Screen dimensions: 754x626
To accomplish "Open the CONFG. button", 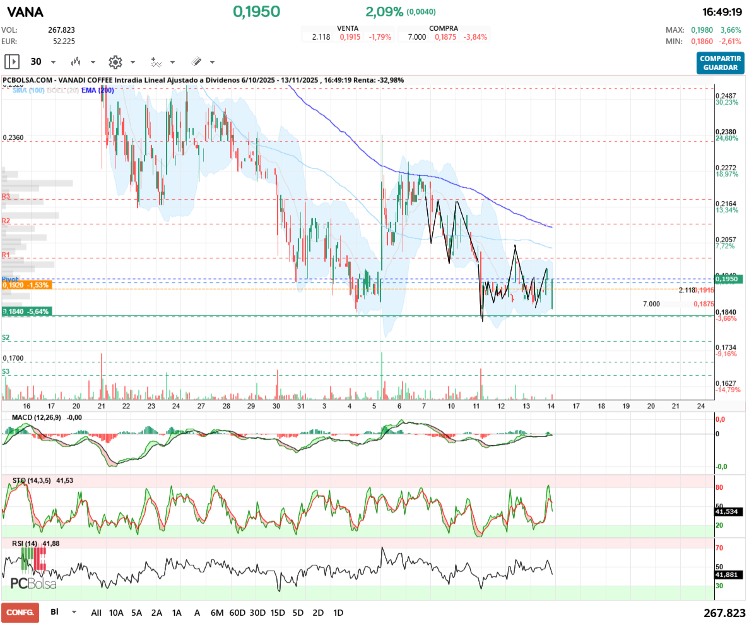I will point(20,613).
